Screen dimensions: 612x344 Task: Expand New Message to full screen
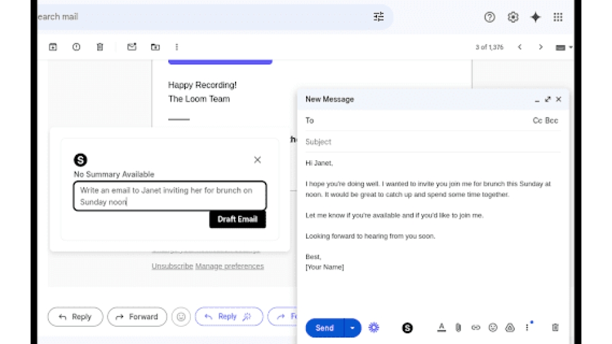[x=548, y=100]
